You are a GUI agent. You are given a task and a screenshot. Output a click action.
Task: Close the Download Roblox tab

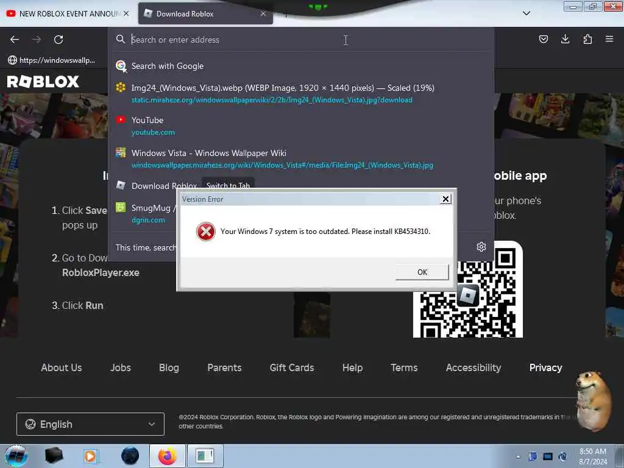coord(263,13)
